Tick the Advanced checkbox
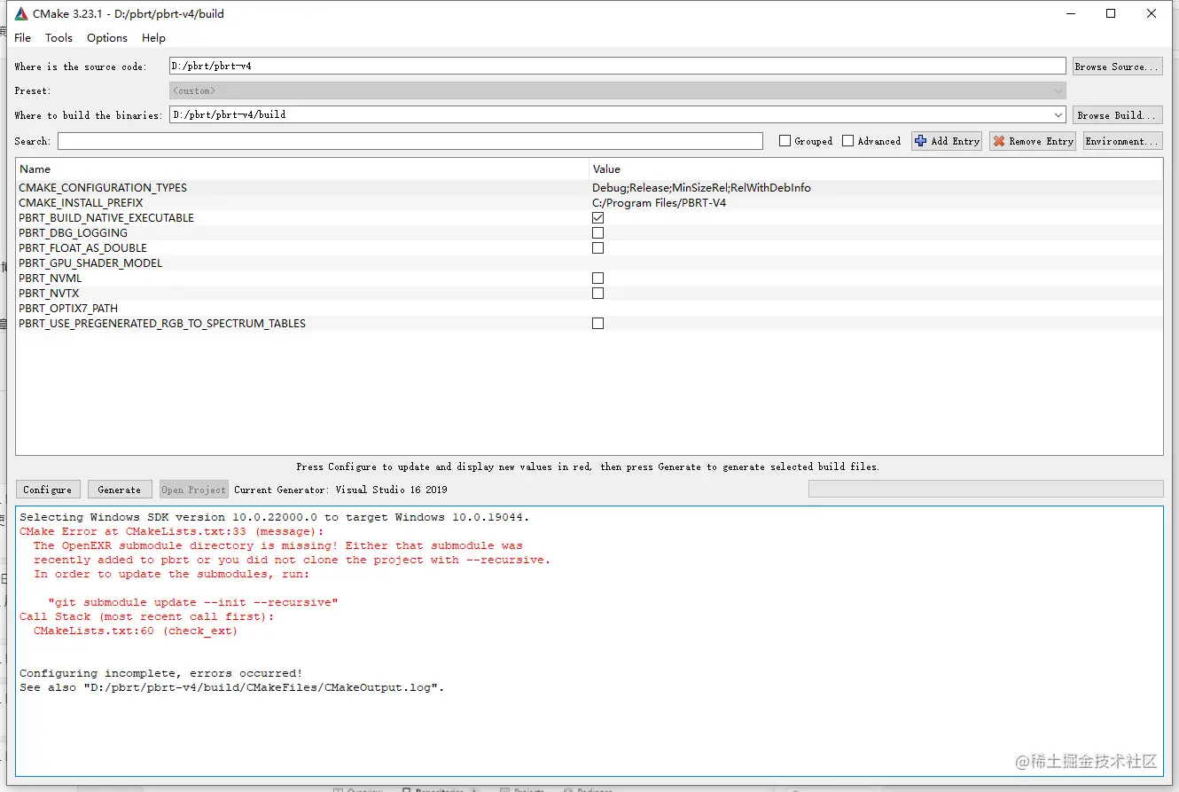Image resolution: width=1179 pixels, height=792 pixels. (x=848, y=141)
